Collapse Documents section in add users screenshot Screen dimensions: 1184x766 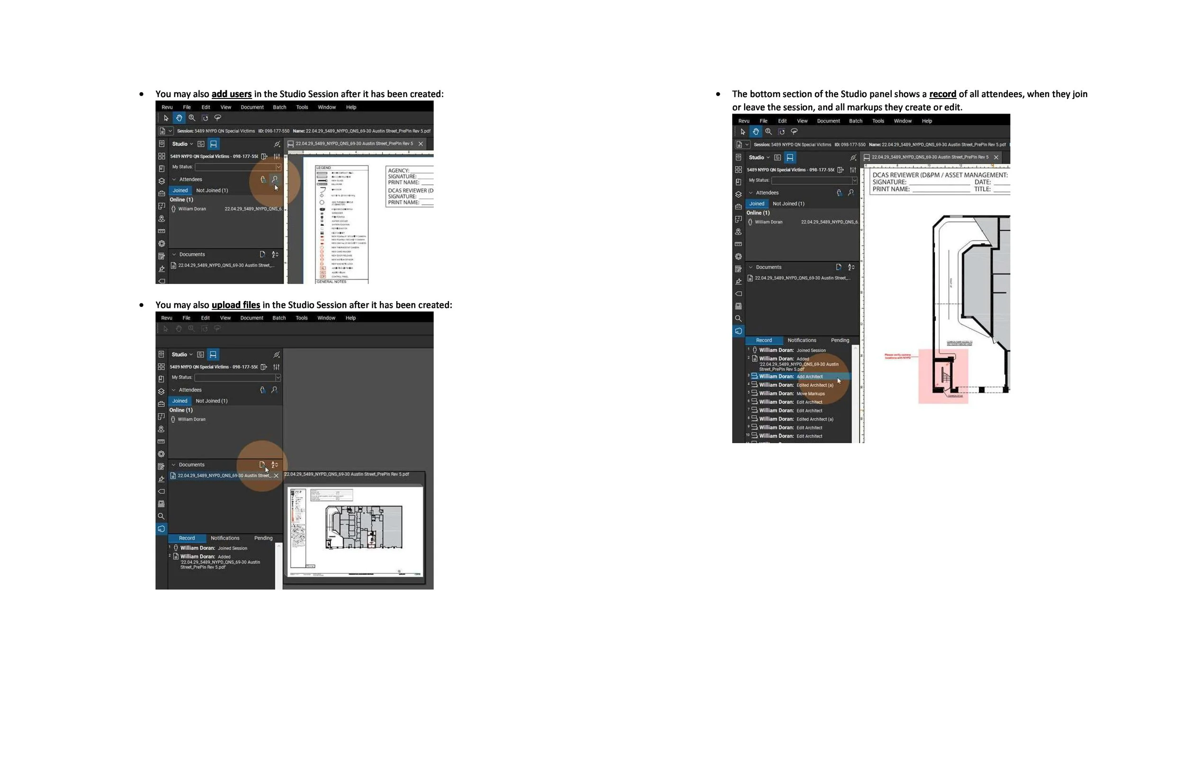pos(174,254)
